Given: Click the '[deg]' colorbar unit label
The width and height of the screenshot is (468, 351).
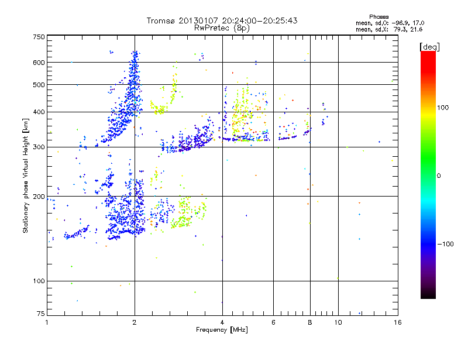Looking at the screenshot, I should pos(429,47).
